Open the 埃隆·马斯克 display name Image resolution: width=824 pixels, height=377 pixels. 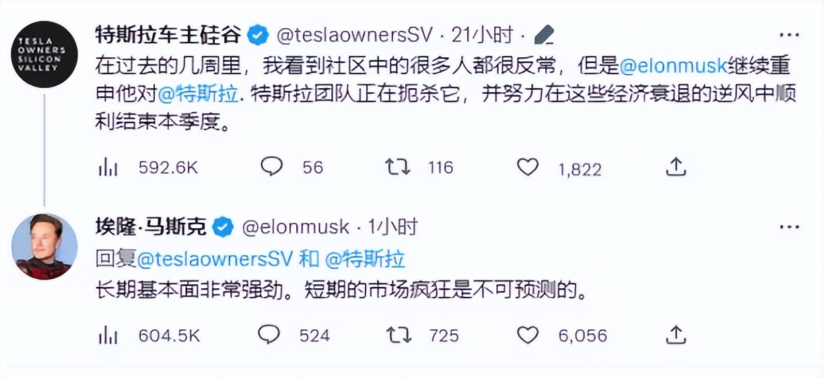point(151,227)
